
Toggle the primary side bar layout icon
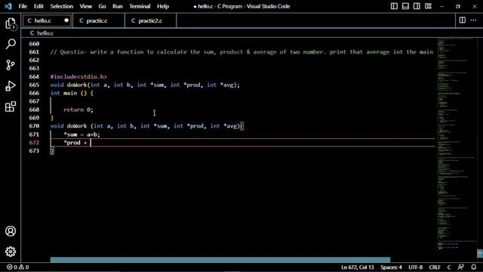tap(394, 6)
